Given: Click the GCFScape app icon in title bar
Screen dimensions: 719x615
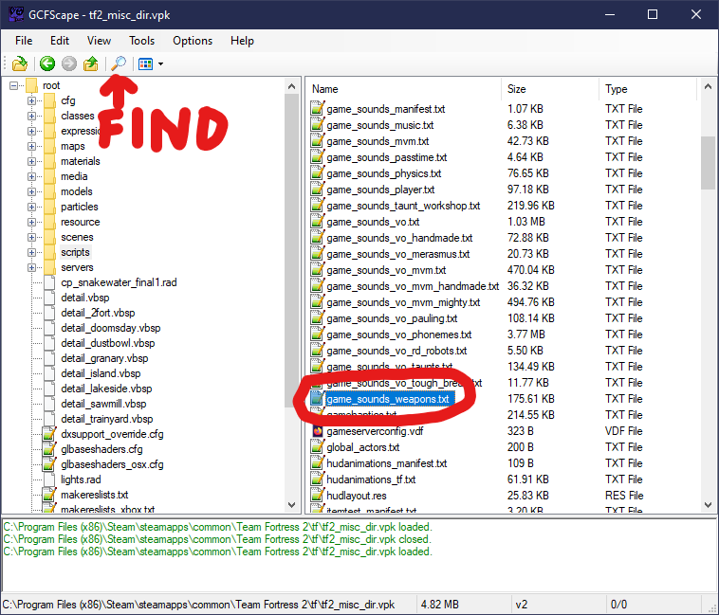Looking at the screenshot, I should (x=16, y=14).
